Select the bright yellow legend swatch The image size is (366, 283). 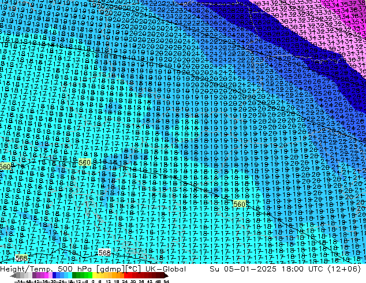[x=94, y=275]
